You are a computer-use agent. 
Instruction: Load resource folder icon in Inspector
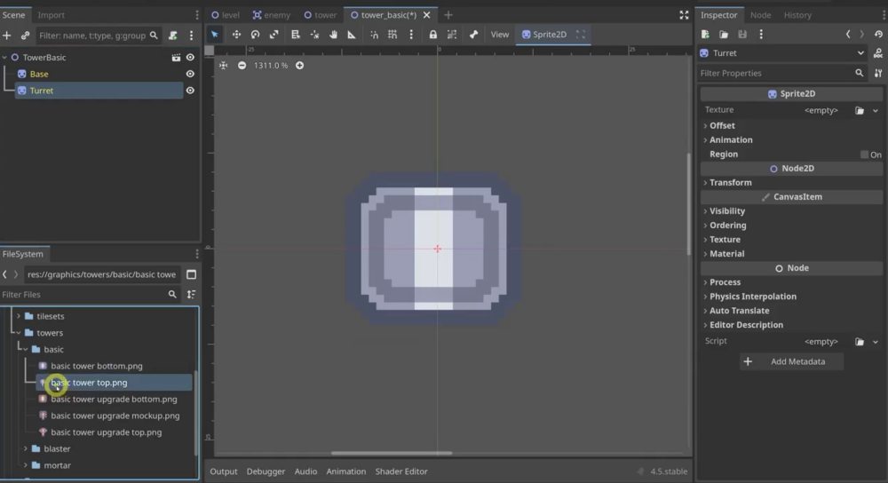coord(724,35)
